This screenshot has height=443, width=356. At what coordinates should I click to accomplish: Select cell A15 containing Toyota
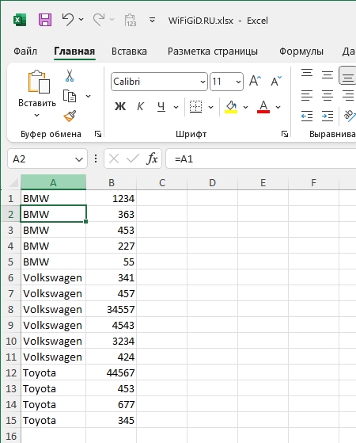coord(53,420)
